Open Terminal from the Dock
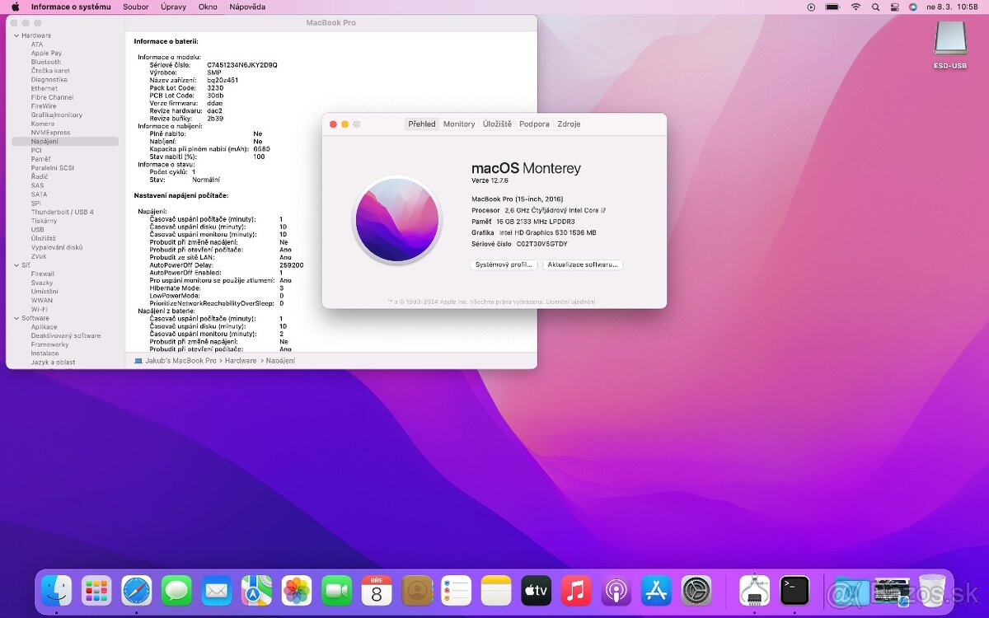This screenshot has height=618, width=989. [x=794, y=591]
